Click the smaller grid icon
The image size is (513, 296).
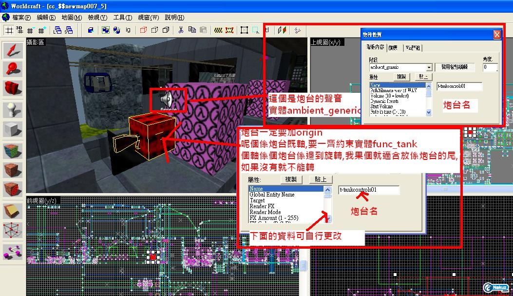30,30
